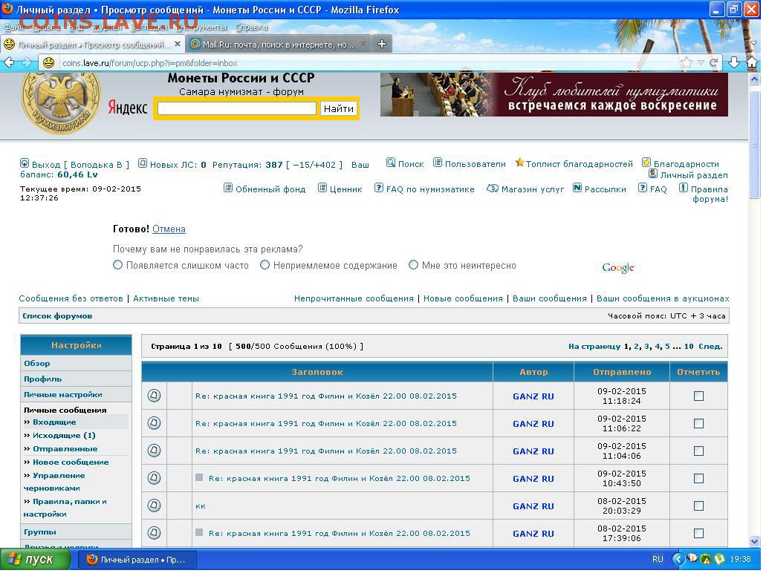Open a new tab with the plus button
The height and width of the screenshot is (579, 769).
tap(382, 44)
